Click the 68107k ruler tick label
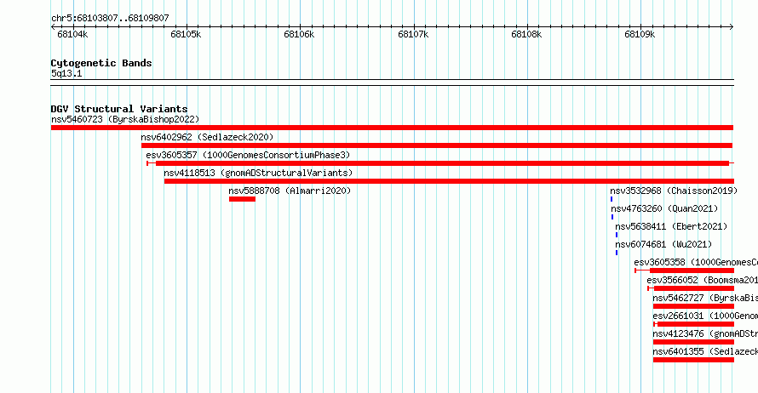Image resolution: width=758 pixels, height=393 pixels. [413, 34]
